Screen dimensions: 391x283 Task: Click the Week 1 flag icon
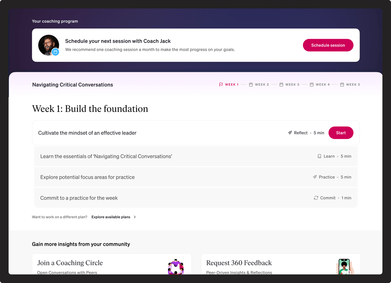pyautogui.click(x=221, y=84)
